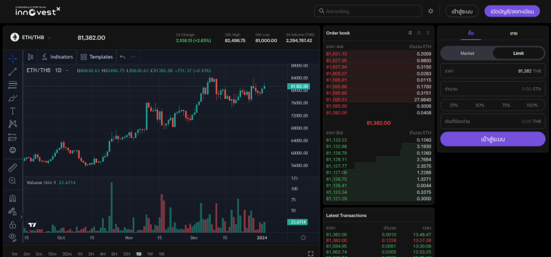The image size is (551, 257).
Task: Show both asks and bids order book view
Action: [x=410, y=32]
